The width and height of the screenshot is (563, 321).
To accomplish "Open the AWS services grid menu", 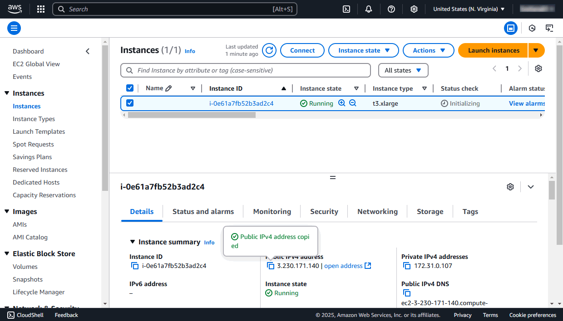I will (x=40, y=9).
